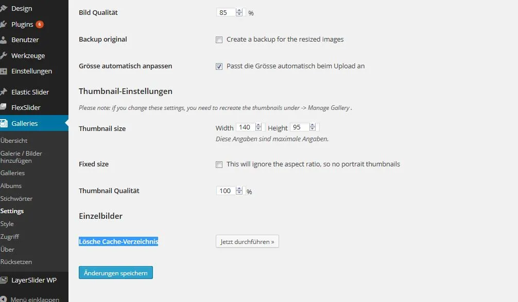Viewport: 518px width, 302px height.
Task: Uncheck Grösse automatisch anpassen checkbox
Action: (219, 67)
